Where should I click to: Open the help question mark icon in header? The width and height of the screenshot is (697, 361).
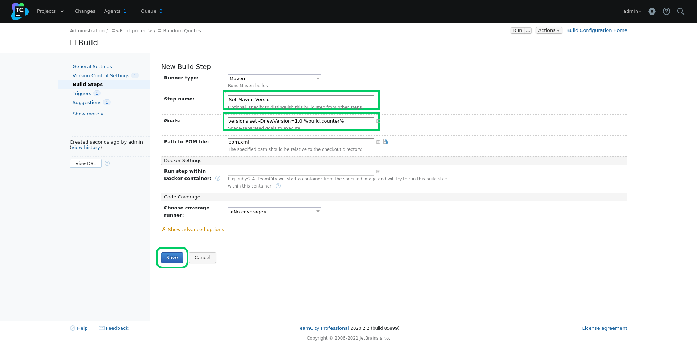pos(667,11)
